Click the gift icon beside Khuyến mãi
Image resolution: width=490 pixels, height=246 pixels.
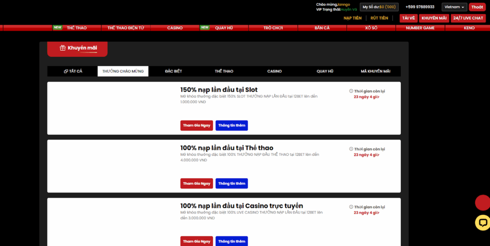[63, 48]
